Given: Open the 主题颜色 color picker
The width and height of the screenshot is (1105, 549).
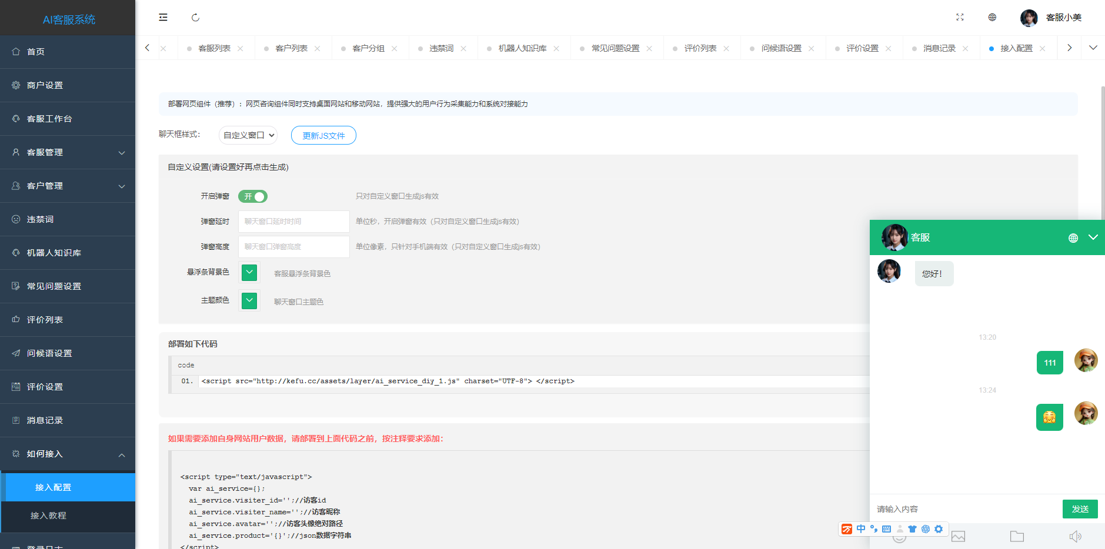Looking at the screenshot, I should [249, 300].
